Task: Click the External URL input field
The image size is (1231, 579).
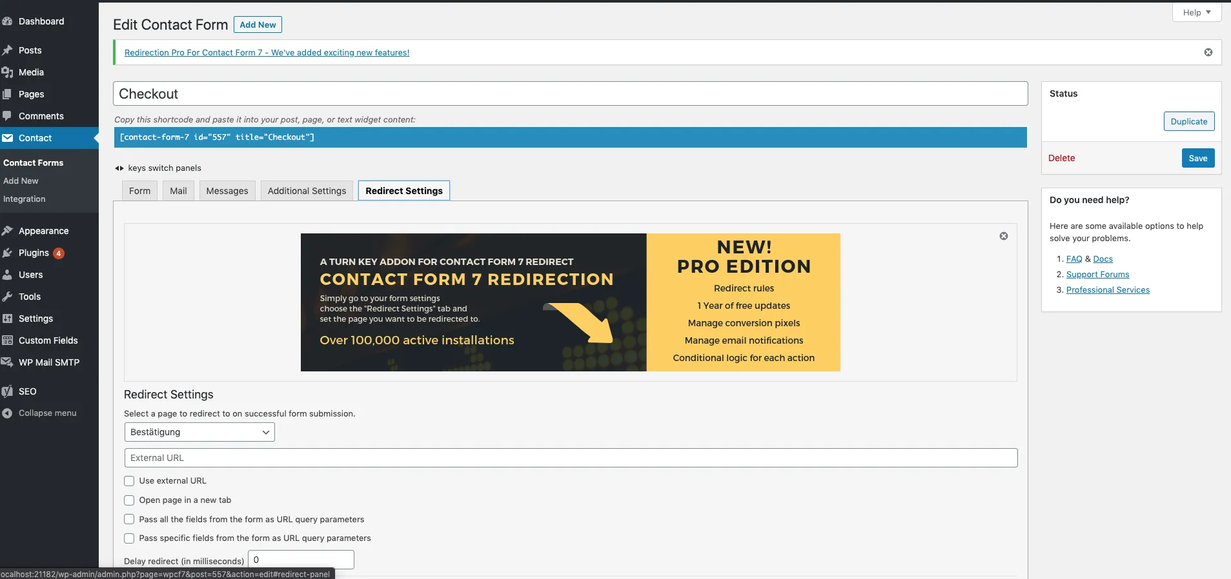Action: coord(571,458)
